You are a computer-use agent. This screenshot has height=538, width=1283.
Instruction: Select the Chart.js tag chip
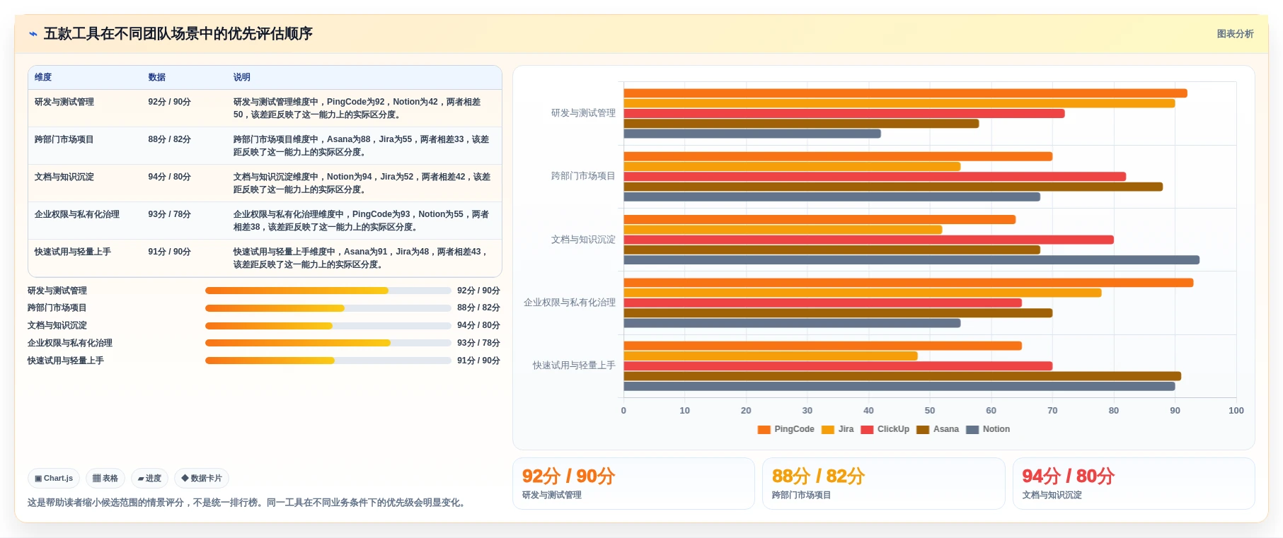click(x=54, y=479)
